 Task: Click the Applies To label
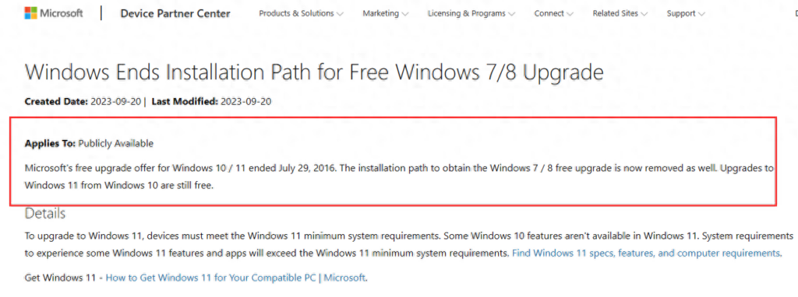(51, 144)
